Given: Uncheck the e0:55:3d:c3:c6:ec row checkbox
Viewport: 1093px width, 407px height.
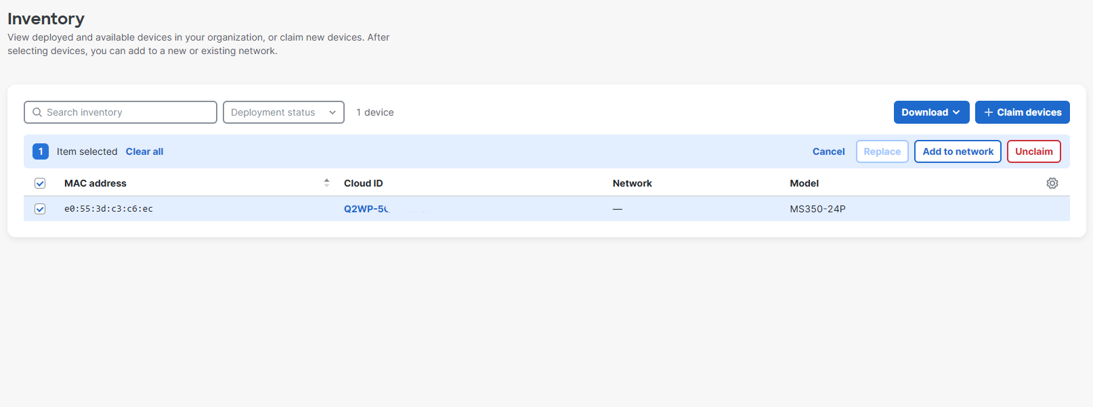Looking at the screenshot, I should 40,209.
